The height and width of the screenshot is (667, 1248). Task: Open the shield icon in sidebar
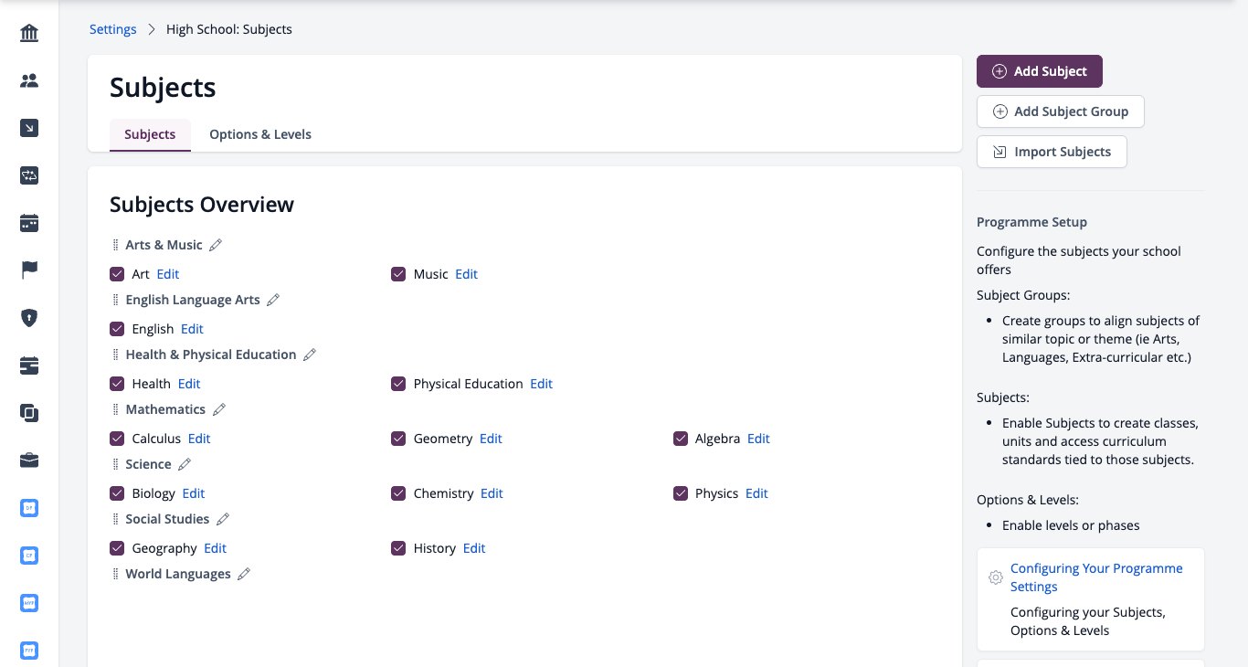click(29, 318)
